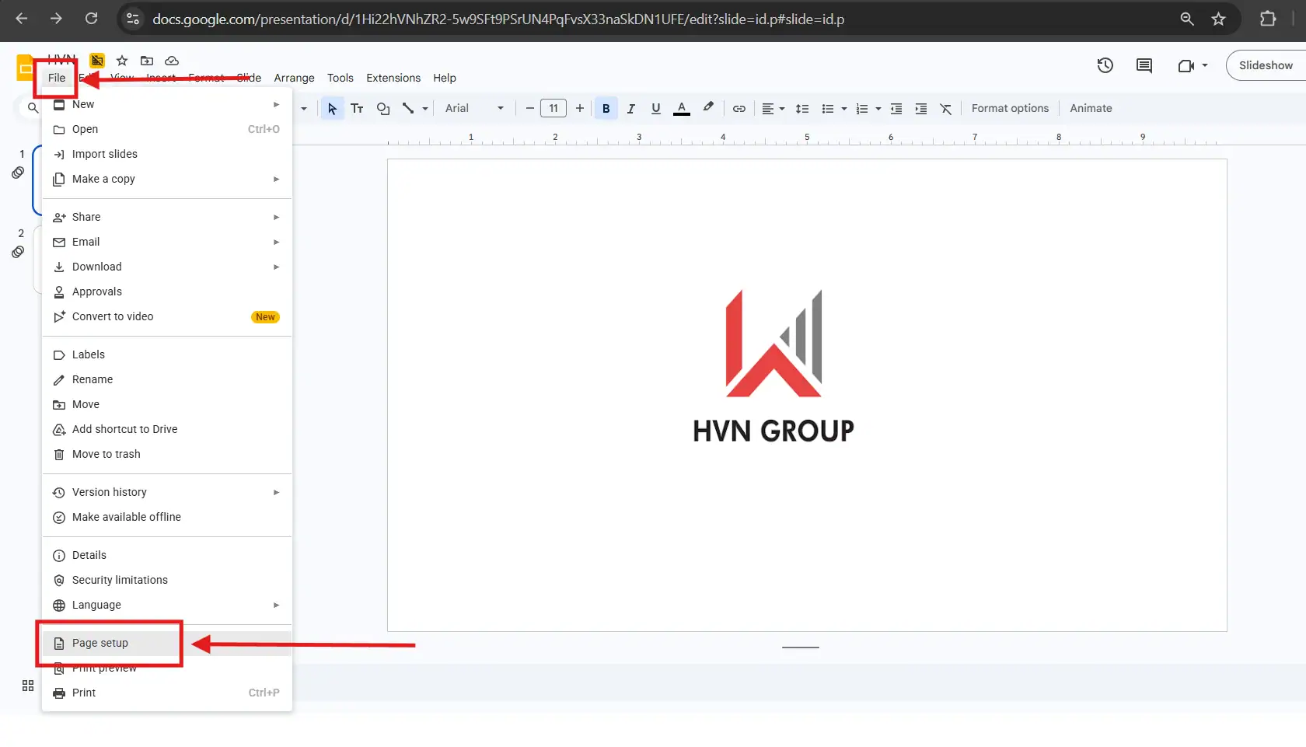Open browser extensions puzzle icon

1268,19
